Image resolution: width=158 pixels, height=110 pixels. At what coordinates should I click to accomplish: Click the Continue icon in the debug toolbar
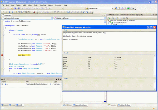[x=3, y=12]
